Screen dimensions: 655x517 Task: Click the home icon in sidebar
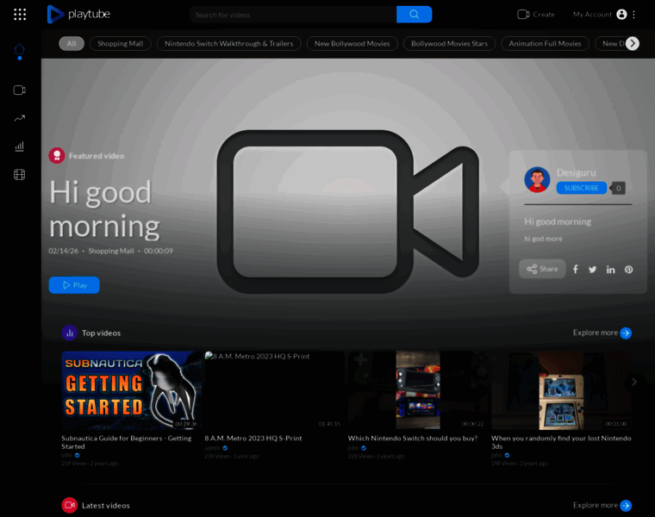tap(19, 50)
